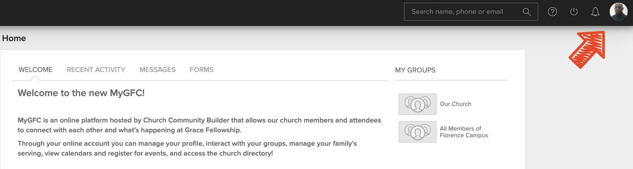Click the red arrow annotation graphic
The image size is (633, 169).
click(x=586, y=49)
